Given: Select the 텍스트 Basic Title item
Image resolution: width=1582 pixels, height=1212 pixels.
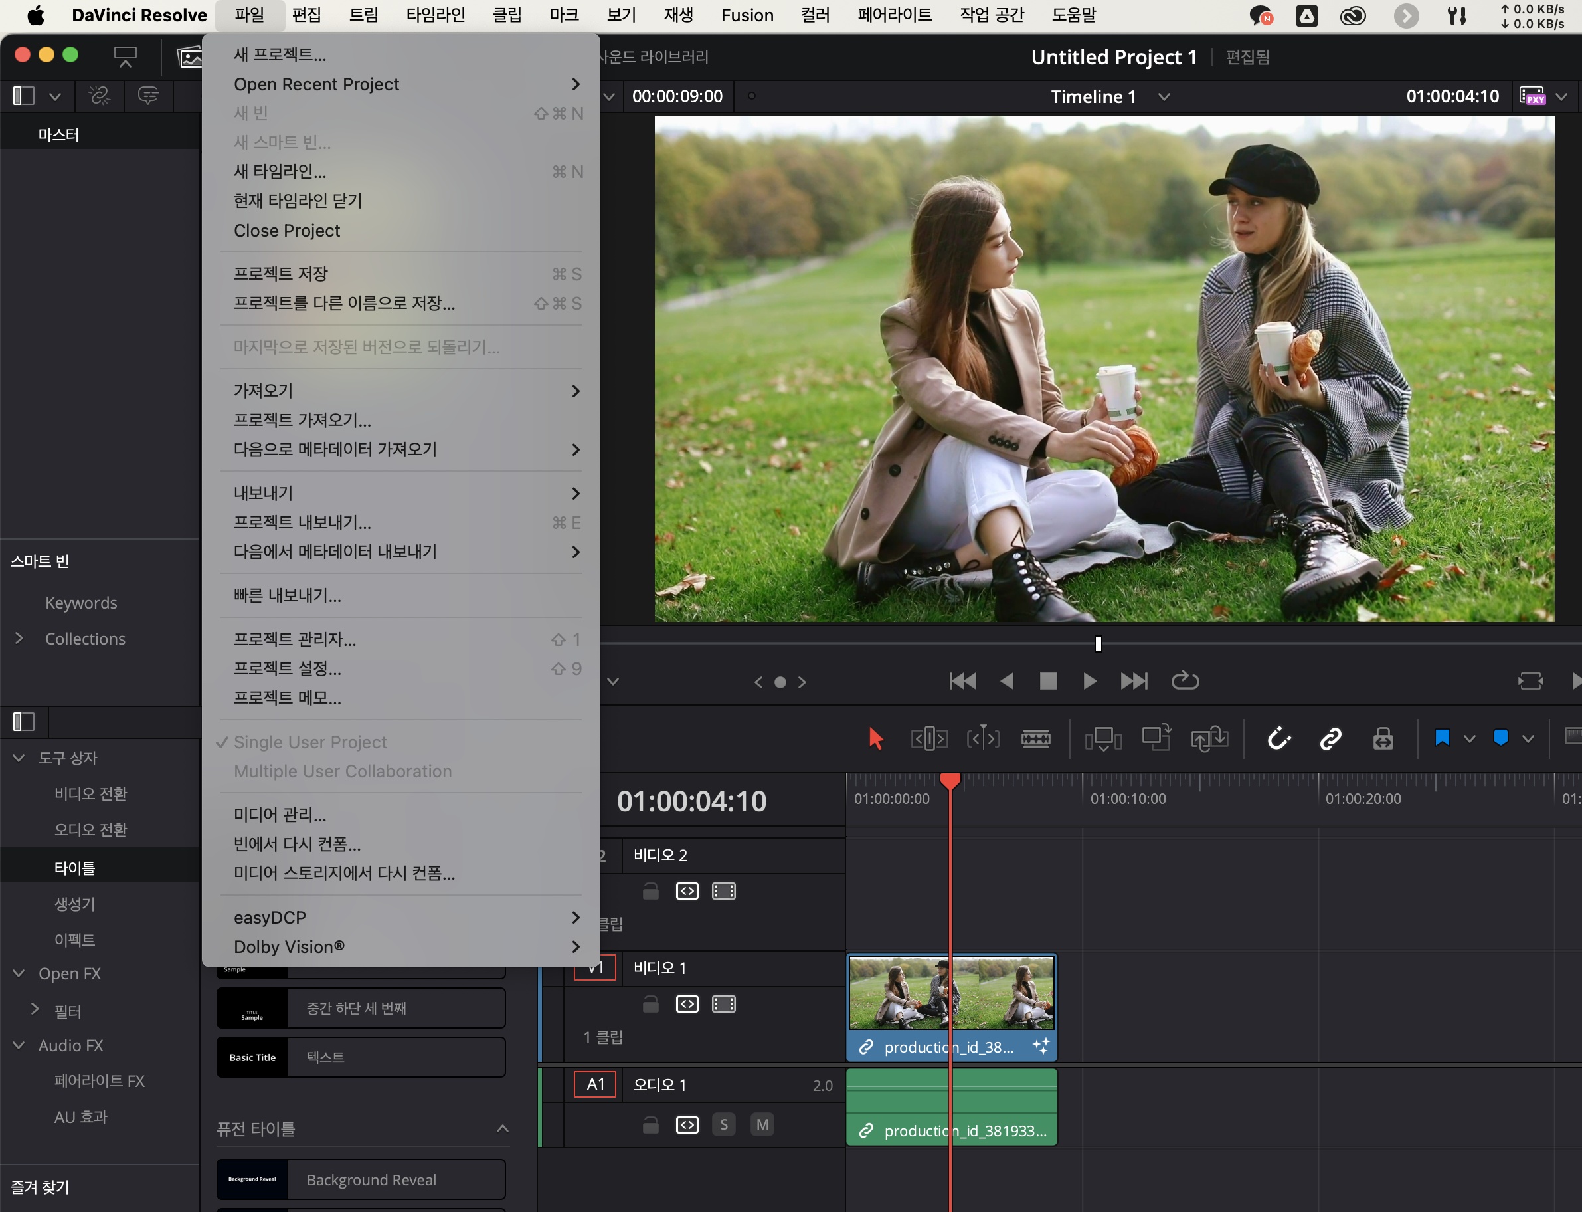Looking at the screenshot, I should click(361, 1057).
